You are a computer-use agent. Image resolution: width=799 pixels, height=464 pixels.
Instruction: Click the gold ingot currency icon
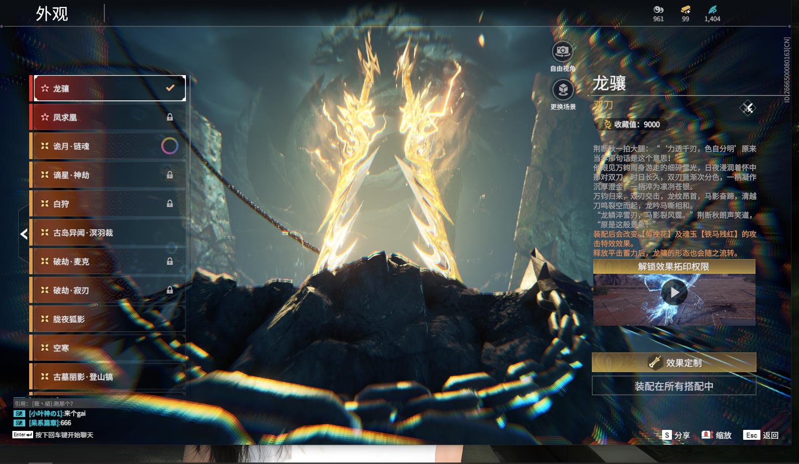click(685, 9)
